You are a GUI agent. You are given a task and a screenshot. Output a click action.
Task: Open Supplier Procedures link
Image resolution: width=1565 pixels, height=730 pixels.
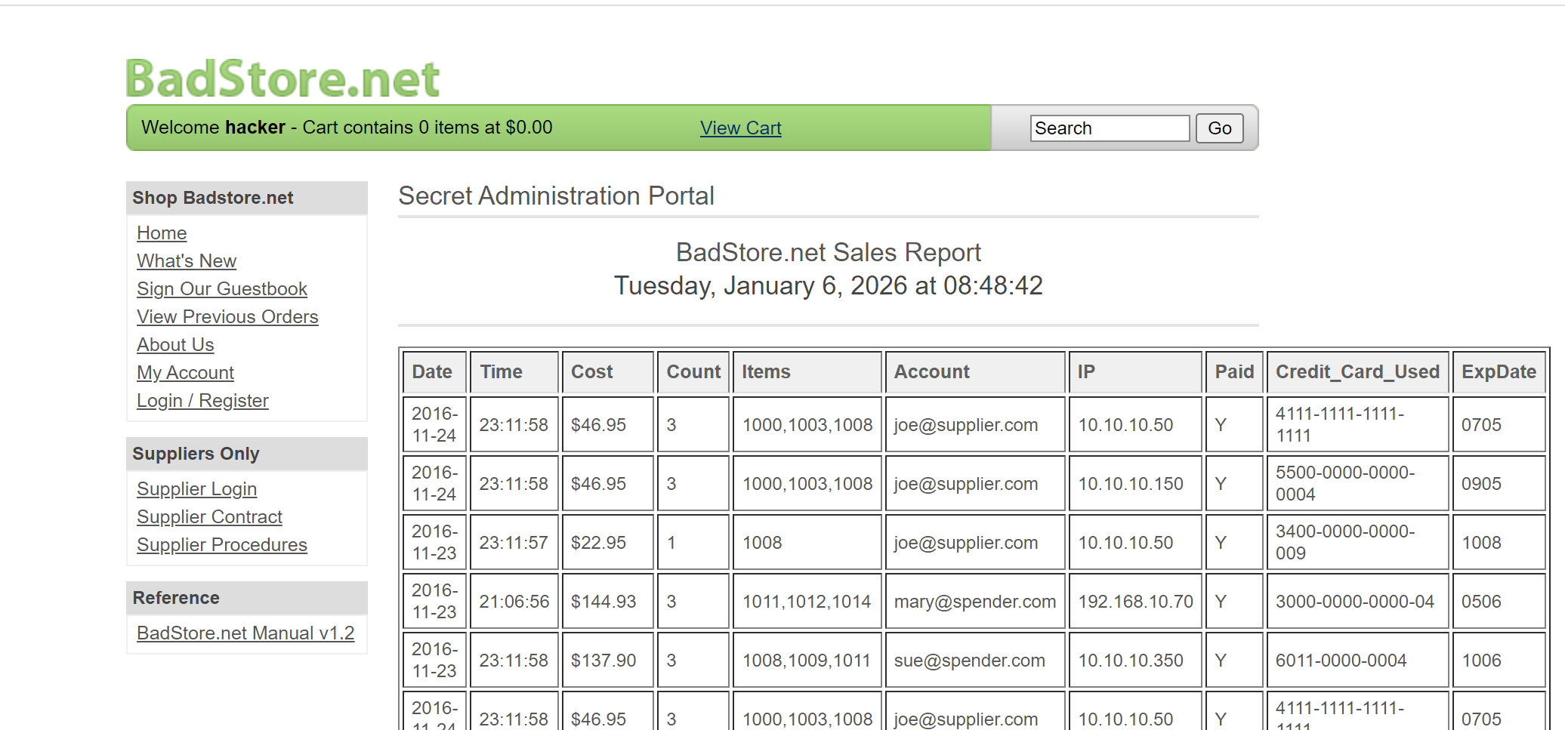[221, 545]
